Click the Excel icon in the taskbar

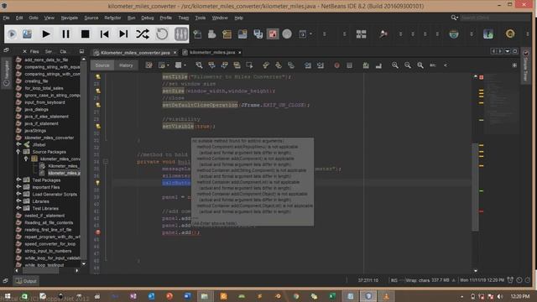[x=332, y=296]
